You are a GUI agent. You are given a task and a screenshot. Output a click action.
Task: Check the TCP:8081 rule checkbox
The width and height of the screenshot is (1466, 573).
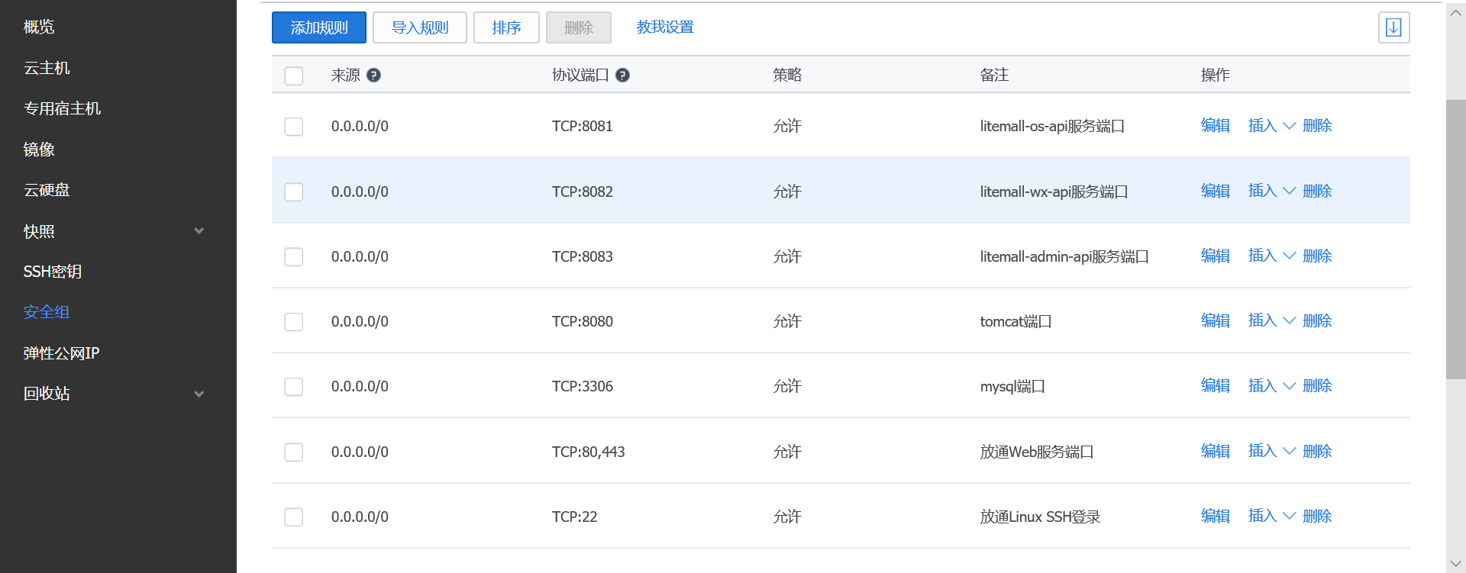tap(294, 126)
